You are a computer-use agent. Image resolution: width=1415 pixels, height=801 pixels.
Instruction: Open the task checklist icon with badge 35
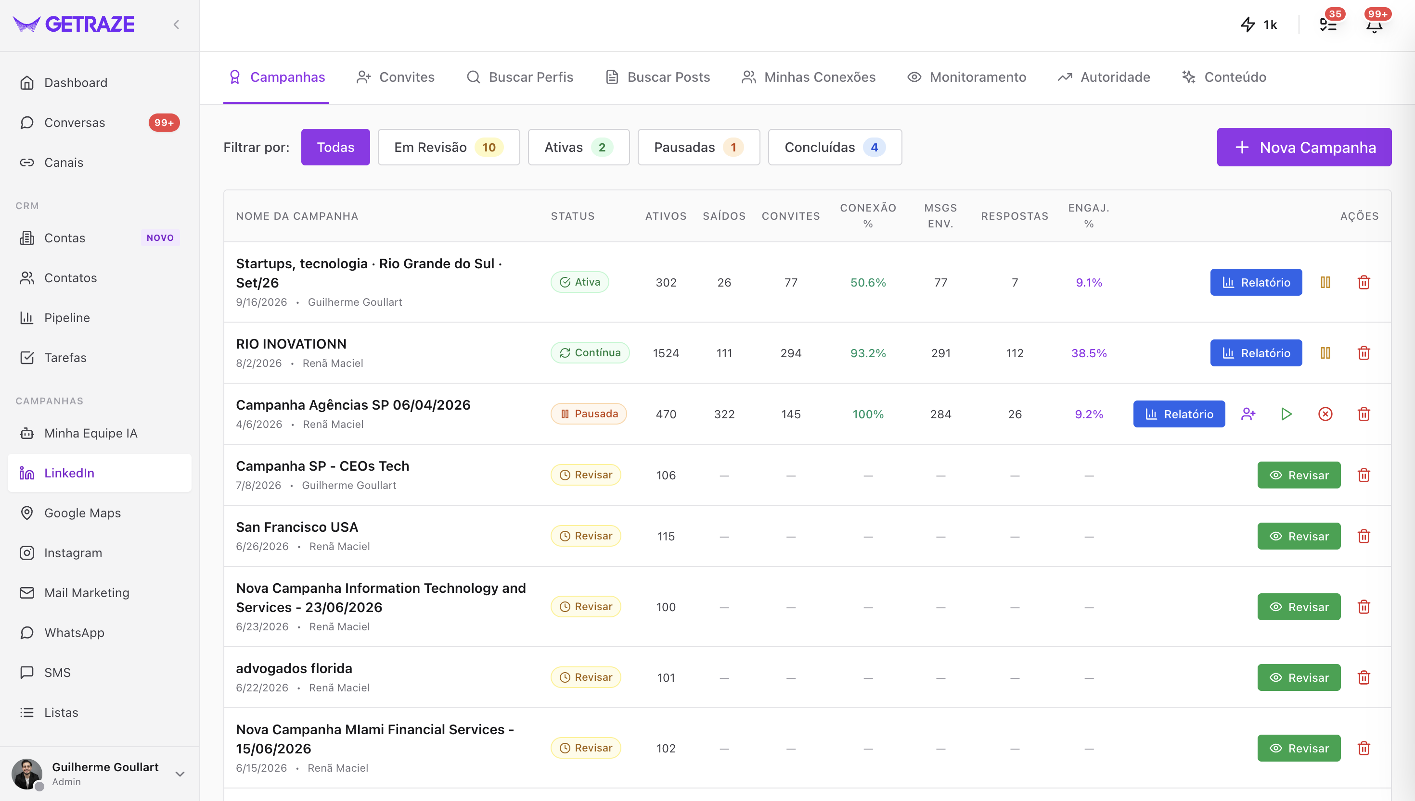coord(1328,24)
